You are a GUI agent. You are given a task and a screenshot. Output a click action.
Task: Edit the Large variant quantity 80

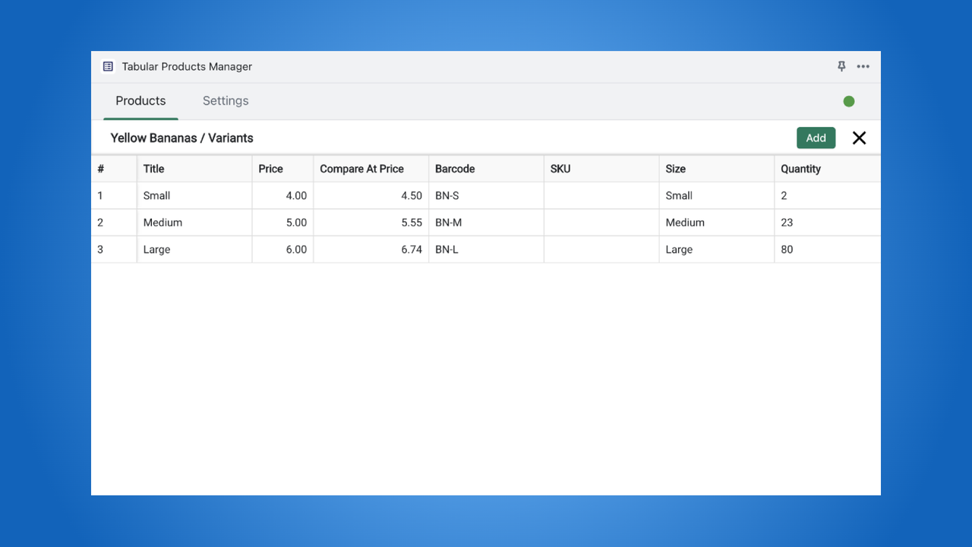click(828, 249)
